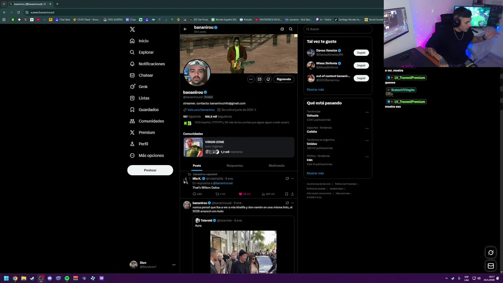Open the quoted Tolaroid post photo

coord(243,252)
